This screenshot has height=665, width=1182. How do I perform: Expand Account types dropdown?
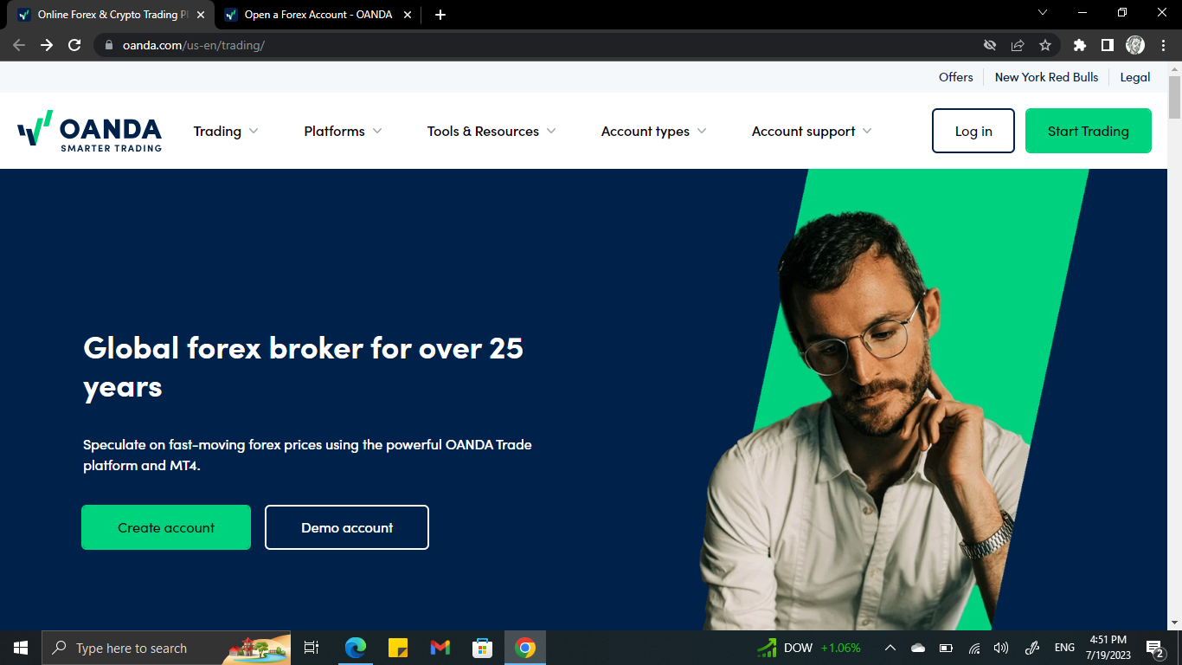[x=654, y=132]
